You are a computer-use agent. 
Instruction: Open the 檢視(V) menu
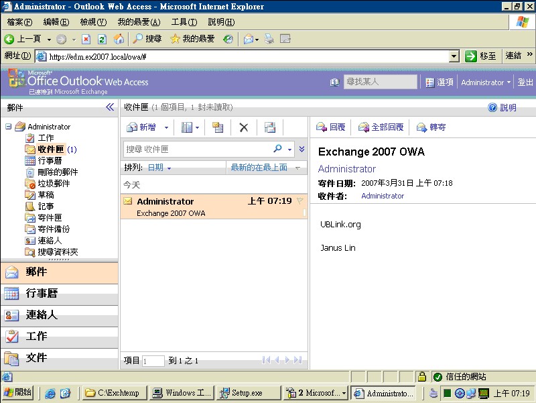click(x=93, y=22)
